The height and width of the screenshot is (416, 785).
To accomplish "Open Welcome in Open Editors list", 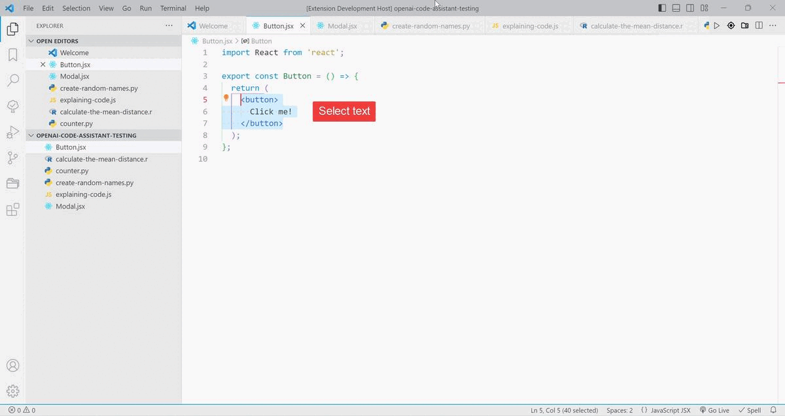I will [x=74, y=53].
